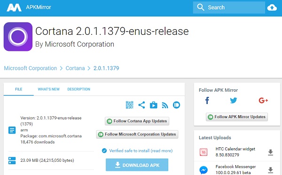Focus the Search input field
The image size is (282, 175).
pyautogui.click(x=229, y=8)
